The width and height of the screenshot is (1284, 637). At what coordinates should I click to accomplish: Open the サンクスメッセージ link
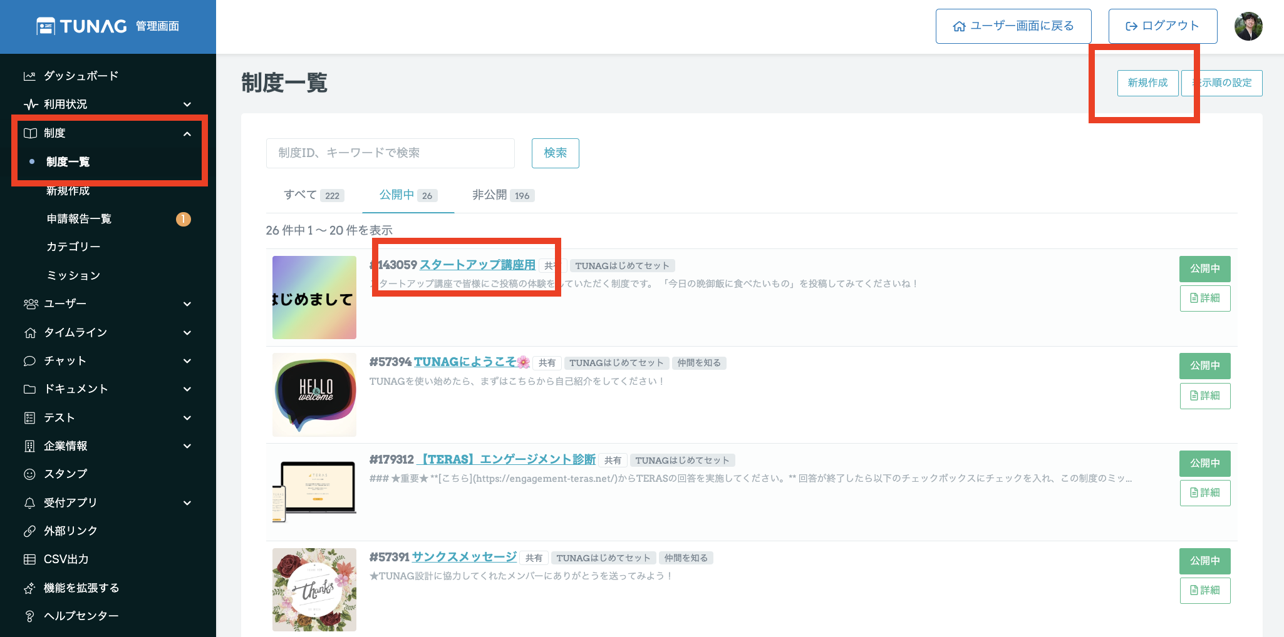point(464,557)
